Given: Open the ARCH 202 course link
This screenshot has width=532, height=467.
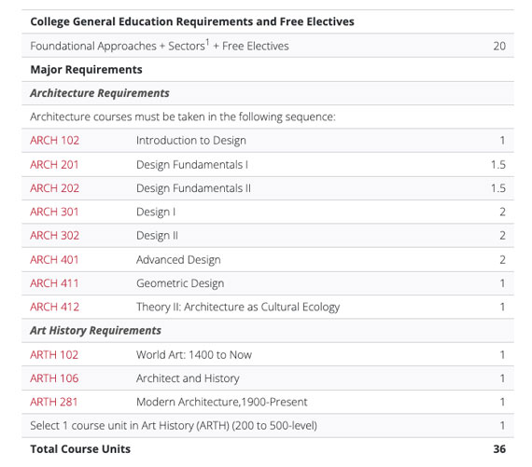Looking at the screenshot, I should coord(55,188).
